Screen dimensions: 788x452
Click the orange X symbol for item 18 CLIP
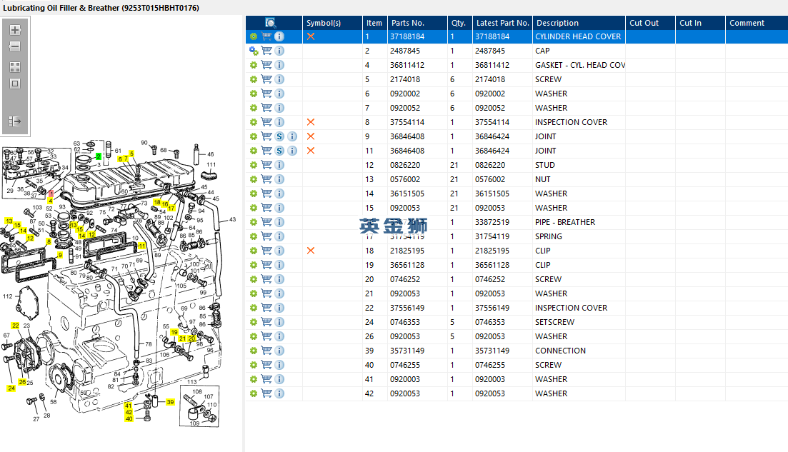coord(311,251)
